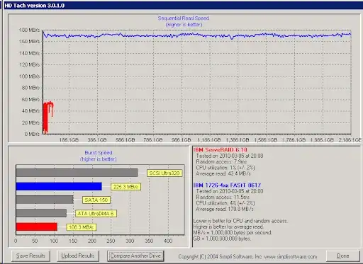
Task: Click the 225.3 MB/s burst label
Action: [125, 187]
